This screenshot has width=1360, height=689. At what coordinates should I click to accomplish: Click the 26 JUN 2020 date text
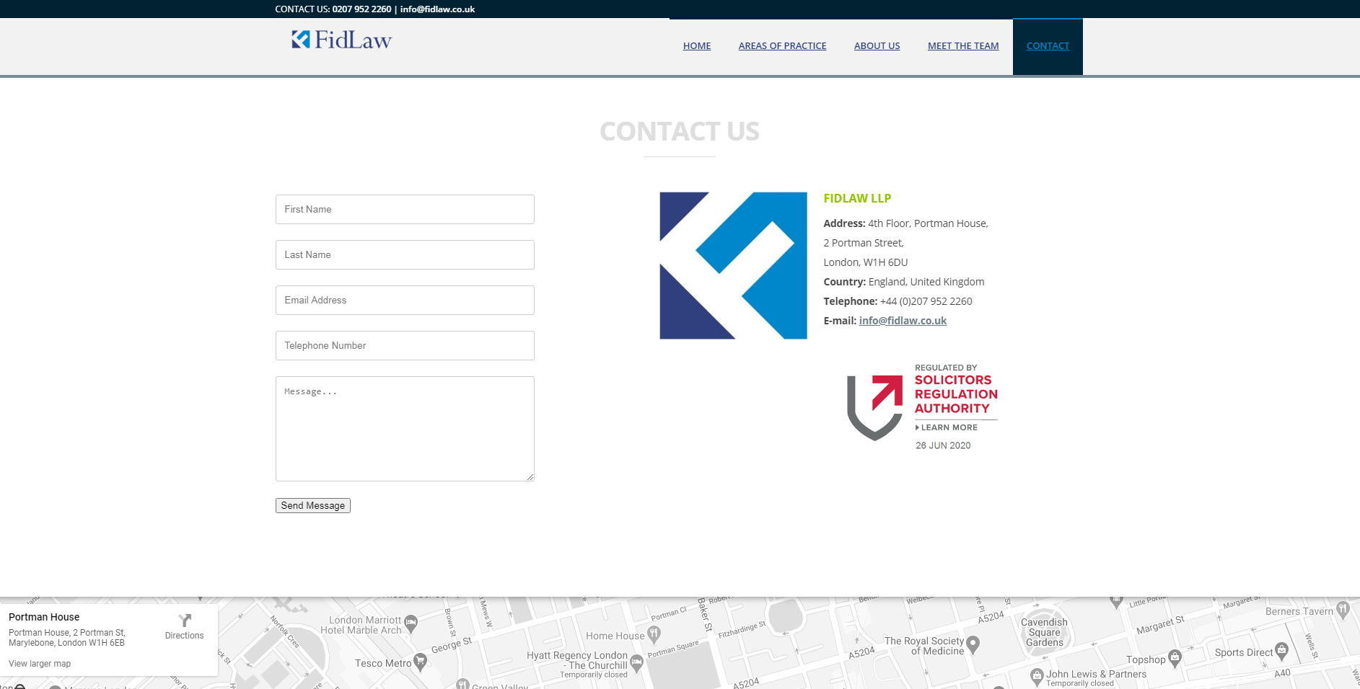943,445
